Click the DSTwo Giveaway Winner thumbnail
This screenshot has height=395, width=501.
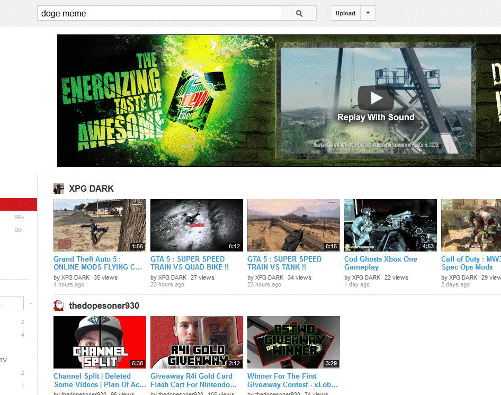point(293,342)
